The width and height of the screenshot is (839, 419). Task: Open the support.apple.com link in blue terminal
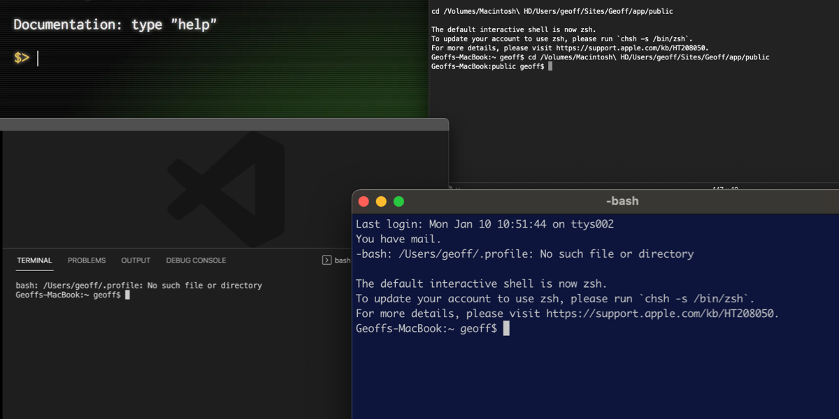coord(662,314)
